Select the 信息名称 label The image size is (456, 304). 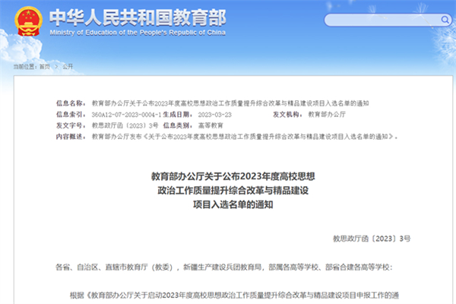(71, 103)
